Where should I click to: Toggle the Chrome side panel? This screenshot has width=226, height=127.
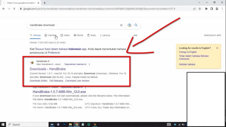coord(212,9)
